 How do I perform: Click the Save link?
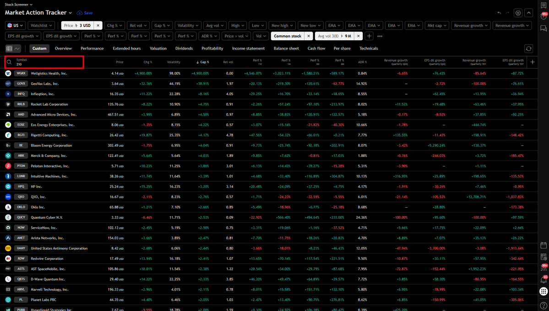click(x=88, y=13)
